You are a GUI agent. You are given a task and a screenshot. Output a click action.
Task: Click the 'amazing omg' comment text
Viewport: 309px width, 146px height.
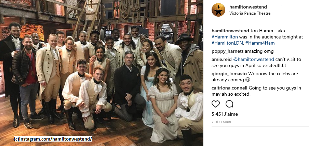tap(257, 51)
